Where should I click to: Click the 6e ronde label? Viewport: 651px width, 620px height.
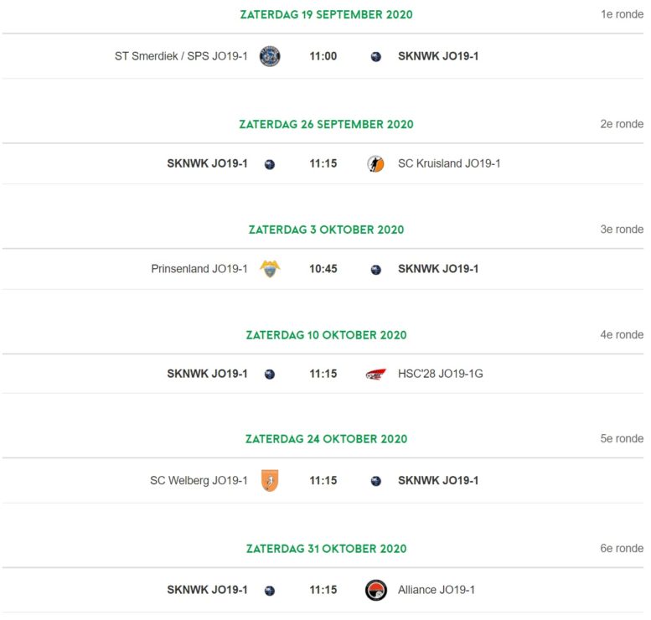pos(622,548)
